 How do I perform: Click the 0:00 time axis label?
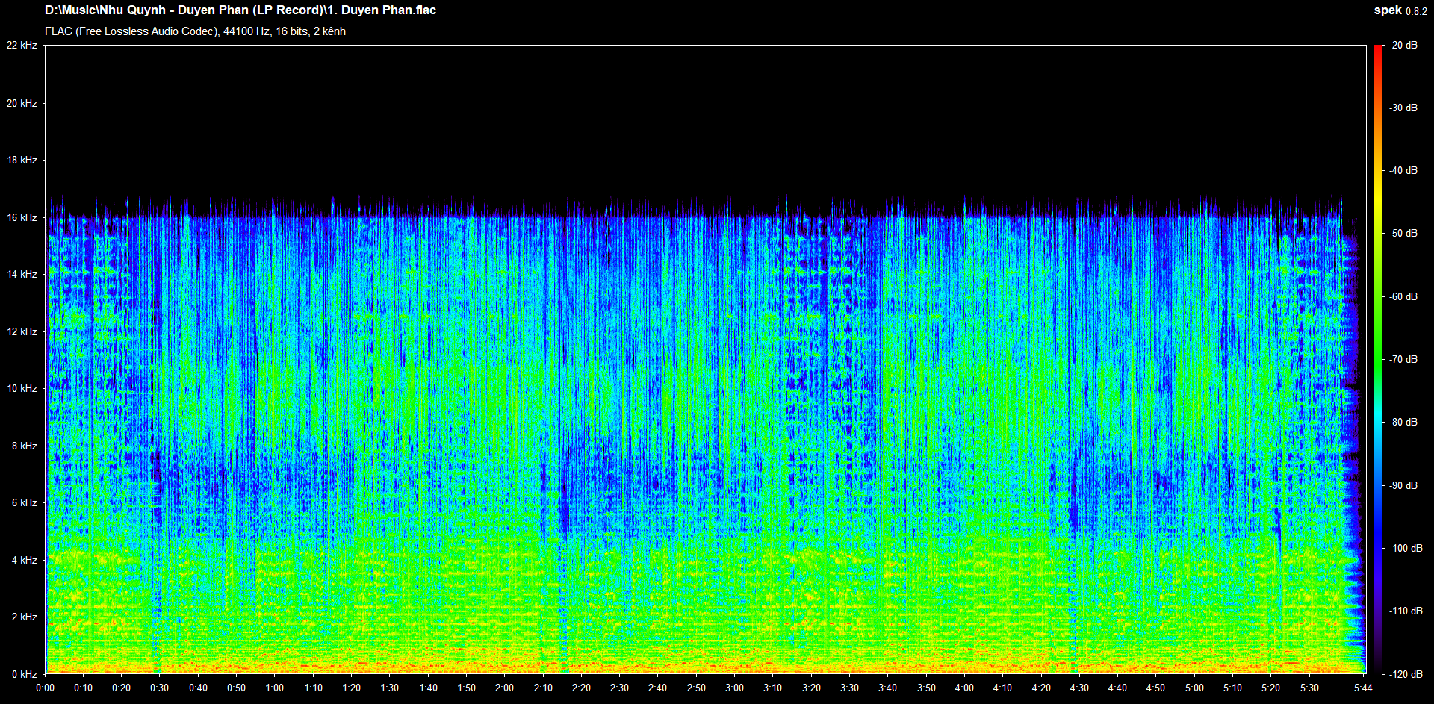point(45,688)
